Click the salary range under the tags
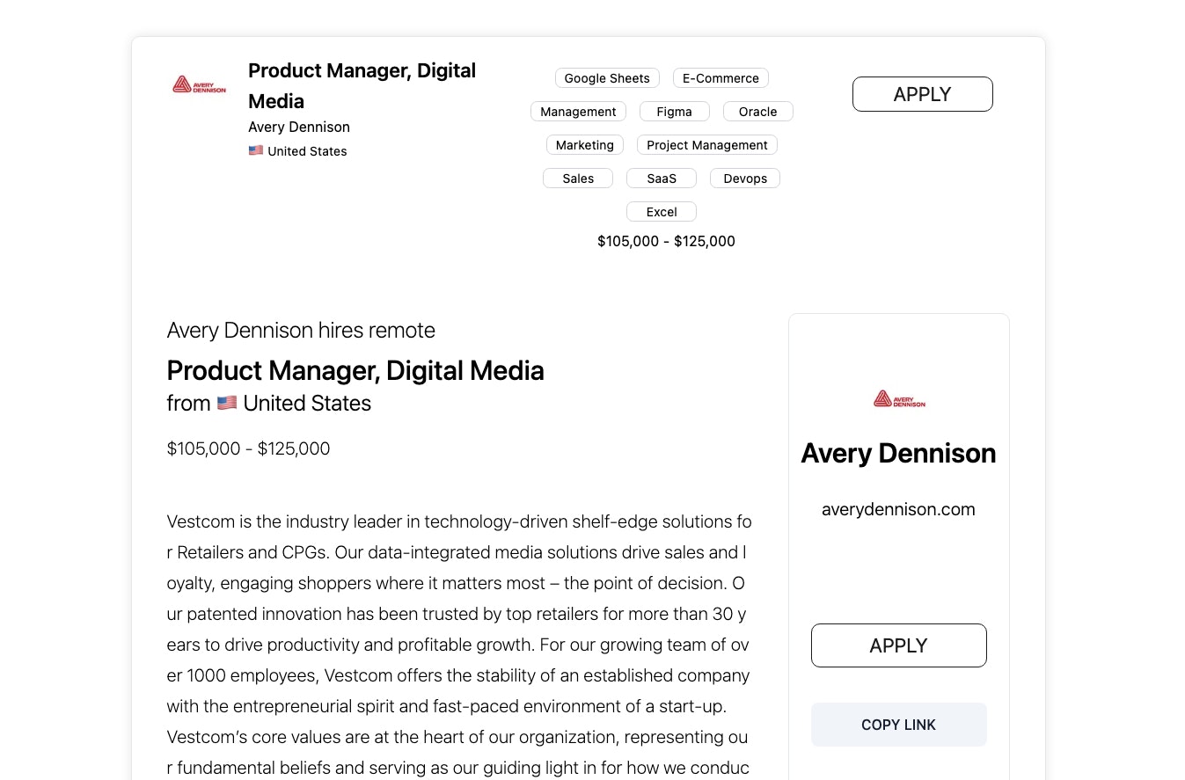Image resolution: width=1185 pixels, height=780 pixels. [x=666, y=241]
